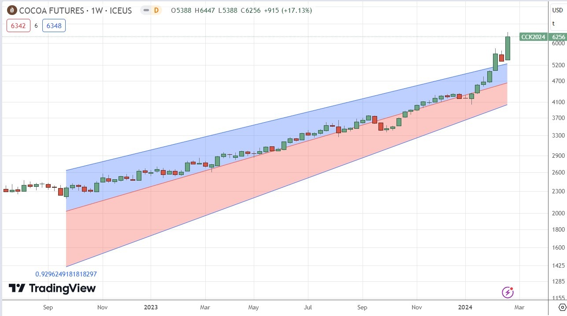567x316 pixels.
Task: Click the 2600 level on price scale
Action: pos(558,173)
